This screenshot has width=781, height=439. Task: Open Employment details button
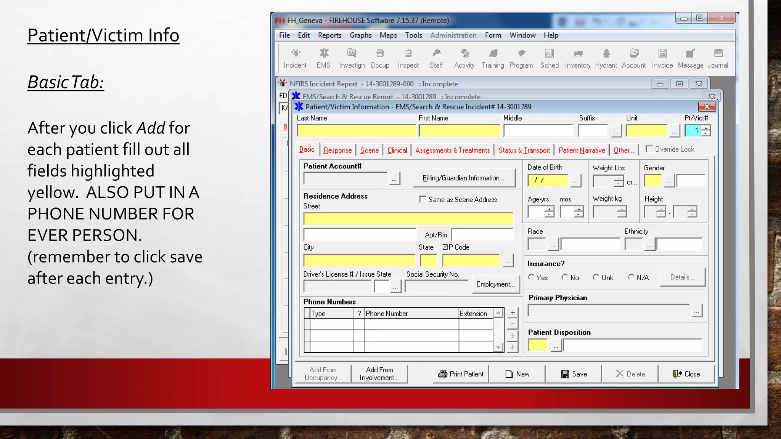[x=495, y=284]
